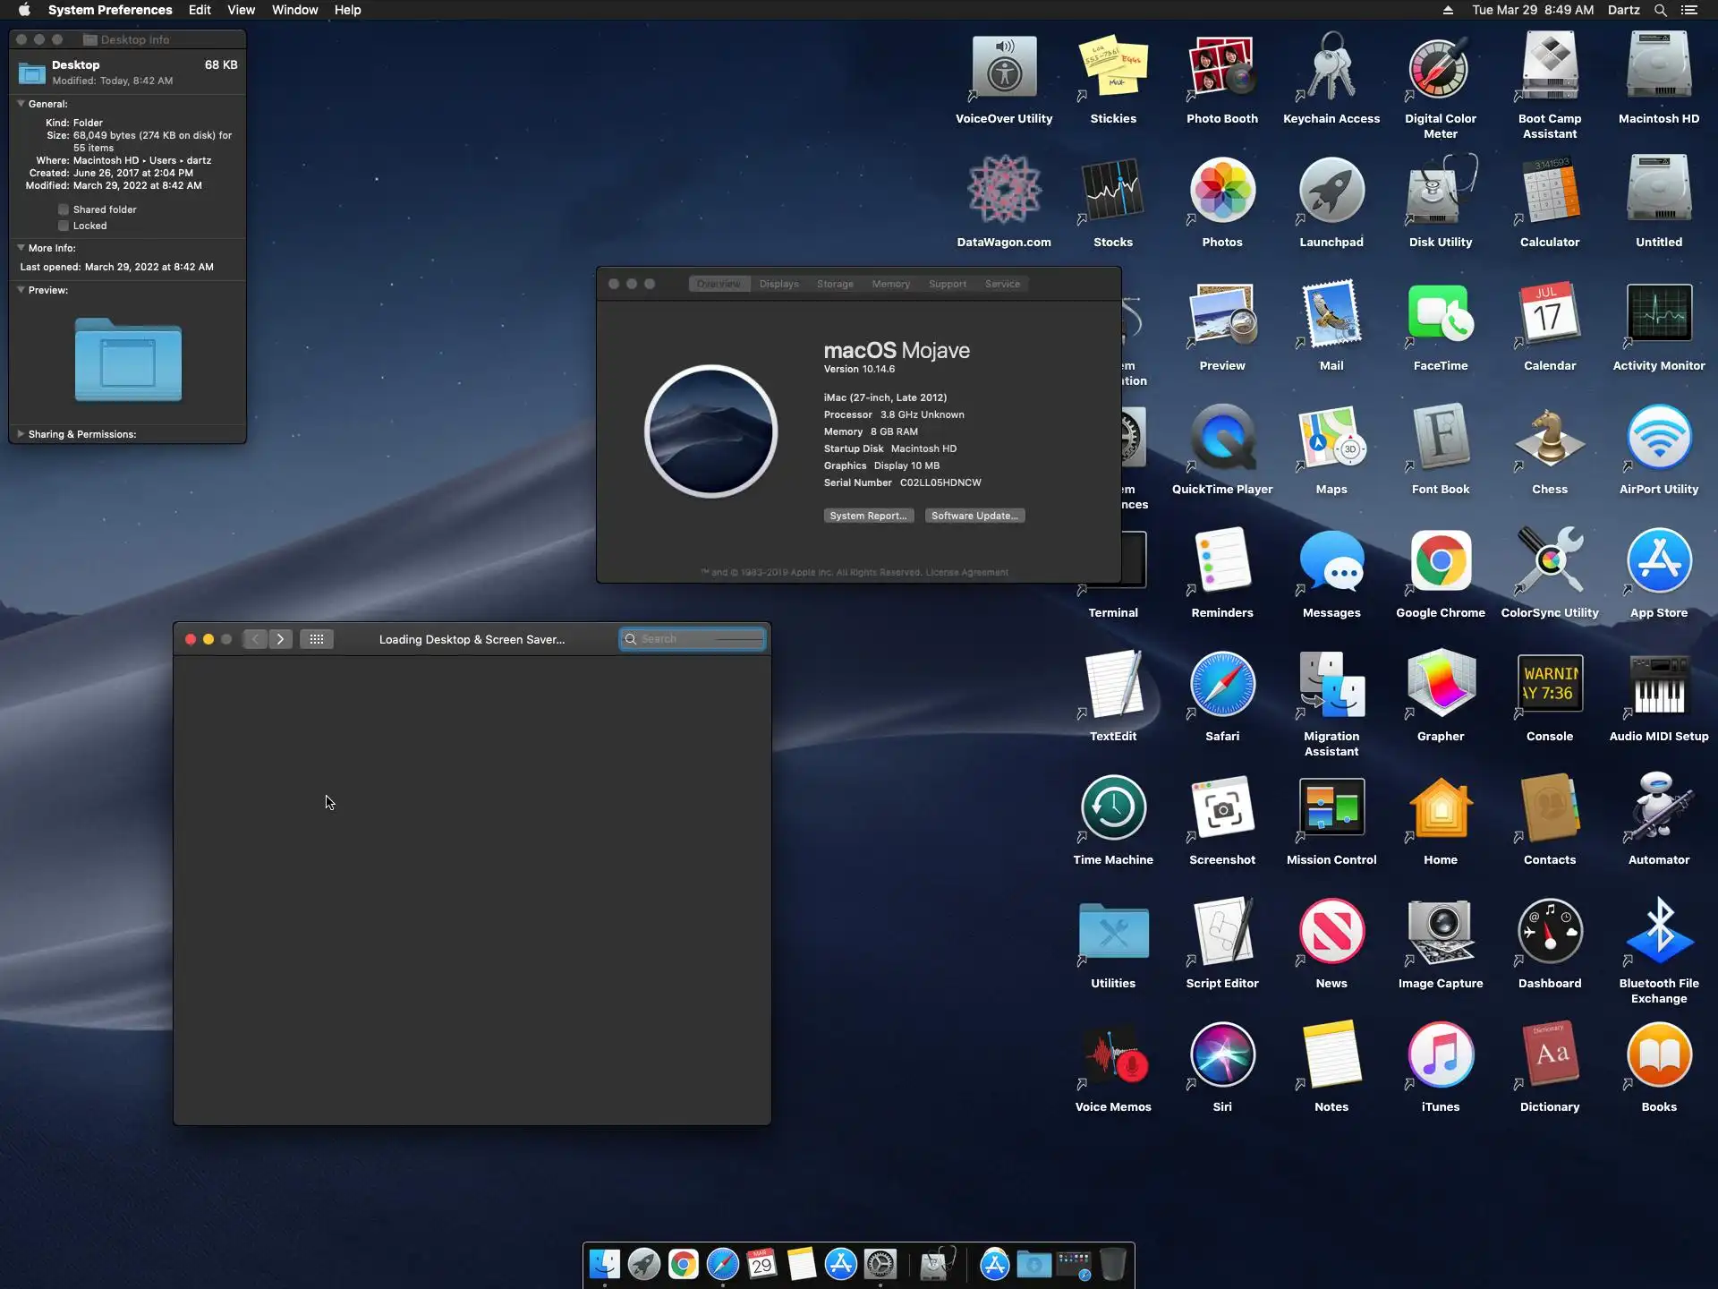Click the Software Update button
Image resolution: width=1718 pixels, height=1289 pixels.
974,516
